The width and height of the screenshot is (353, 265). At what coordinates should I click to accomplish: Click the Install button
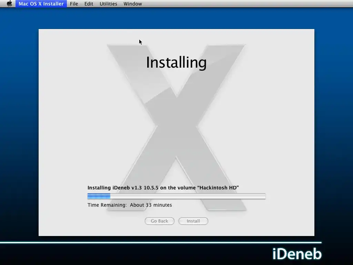click(x=193, y=221)
